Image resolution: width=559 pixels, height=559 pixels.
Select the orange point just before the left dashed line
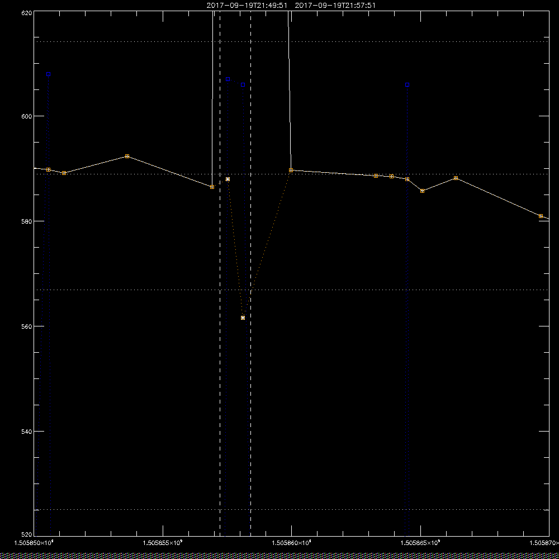point(212,187)
